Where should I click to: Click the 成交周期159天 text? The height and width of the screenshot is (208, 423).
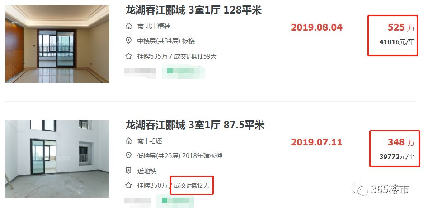point(195,56)
